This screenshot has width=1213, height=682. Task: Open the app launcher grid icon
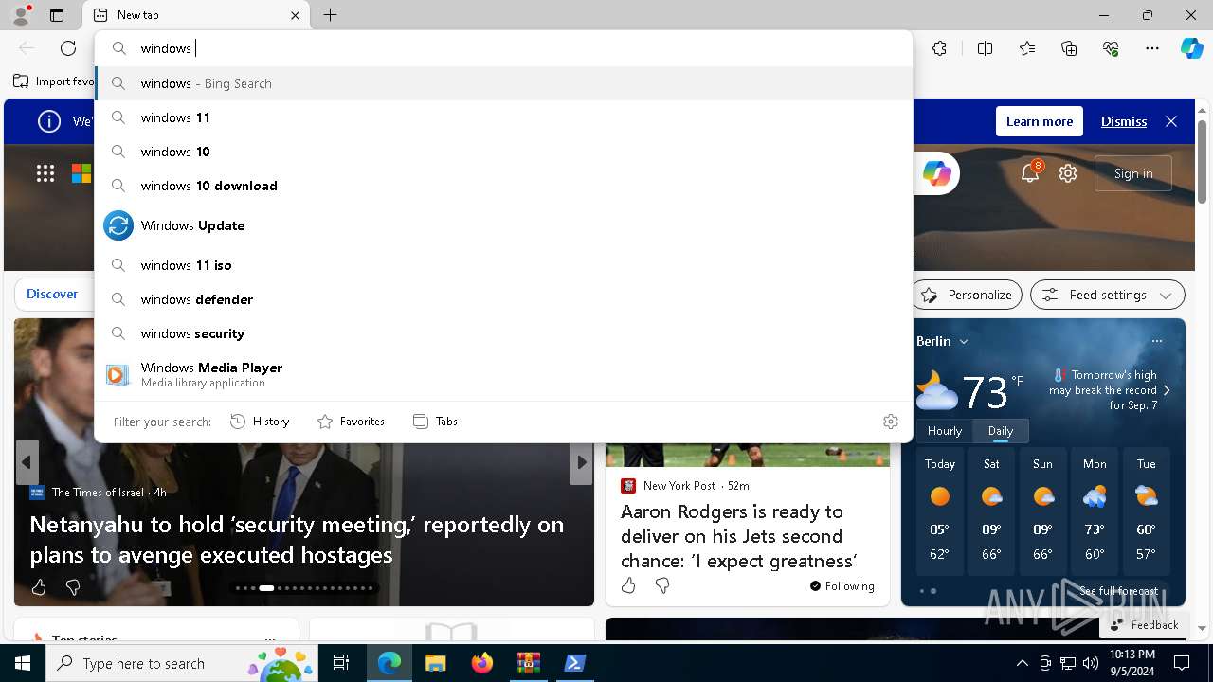click(x=45, y=173)
